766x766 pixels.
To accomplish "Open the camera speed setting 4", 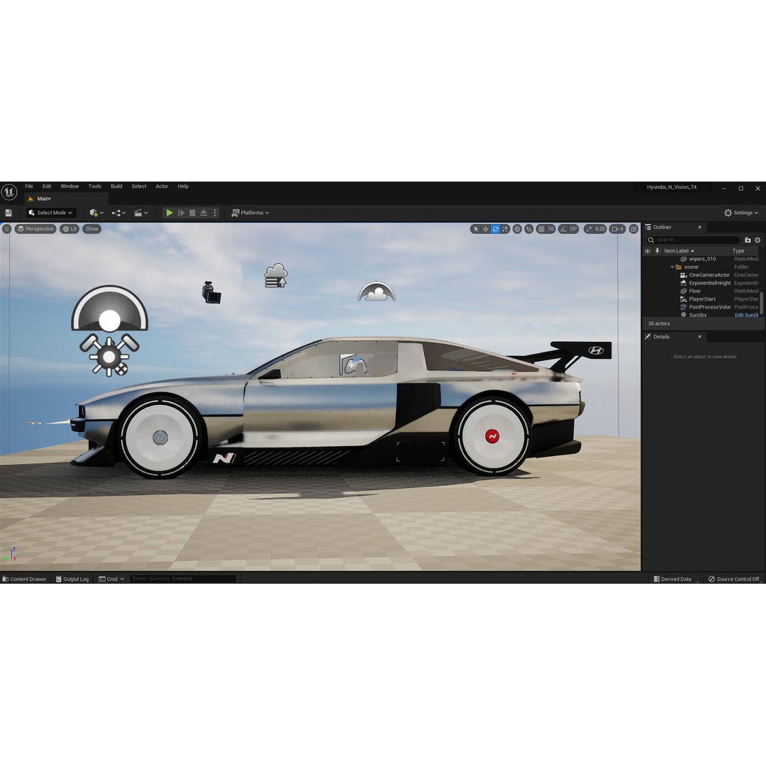I will coord(618,229).
